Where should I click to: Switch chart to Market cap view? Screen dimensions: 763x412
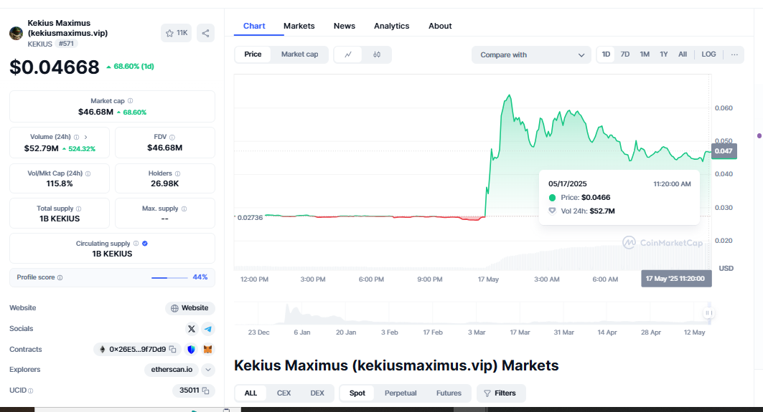(x=300, y=54)
